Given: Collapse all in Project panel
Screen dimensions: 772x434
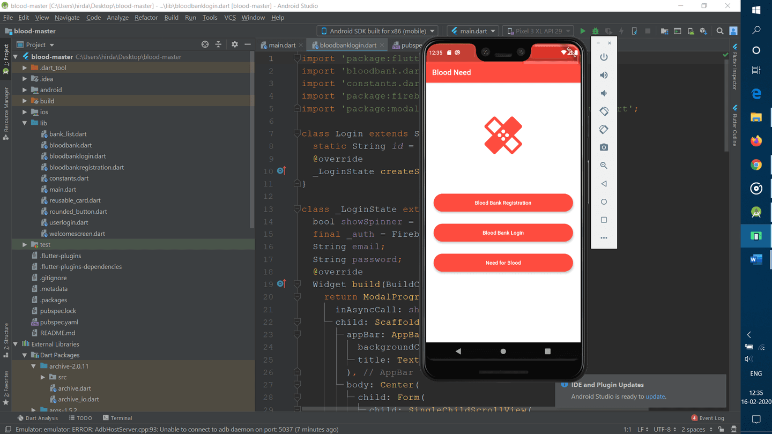Looking at the screenshot, I should pos(218,44).
